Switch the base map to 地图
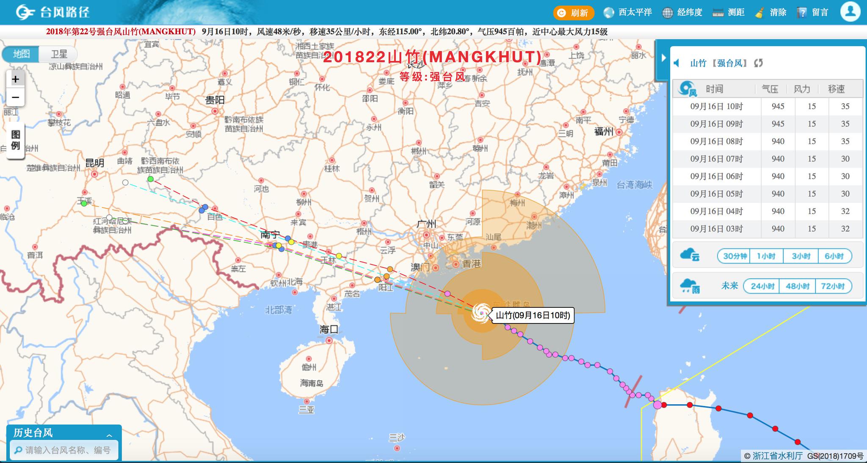 click(21, 54)
